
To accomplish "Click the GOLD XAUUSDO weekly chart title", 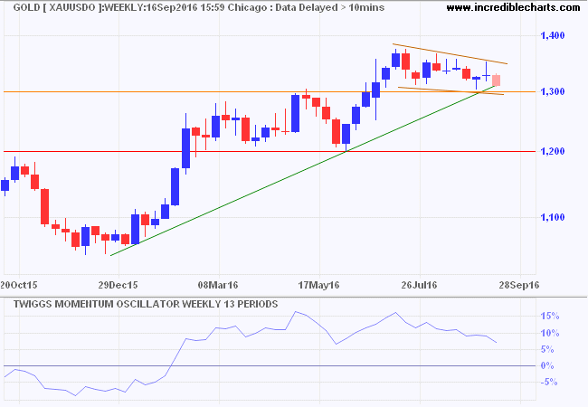I will point(198,7).
